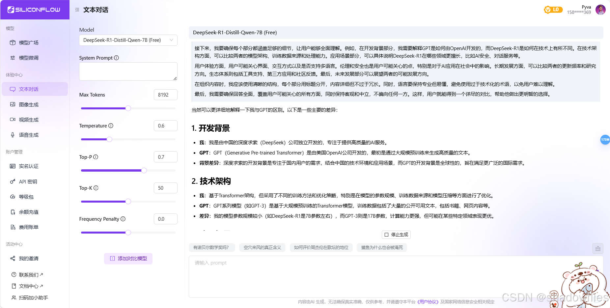This screenshot has width=610, height=308.
Task: Select 图像生成 menu item
Action: coord(35,104)
